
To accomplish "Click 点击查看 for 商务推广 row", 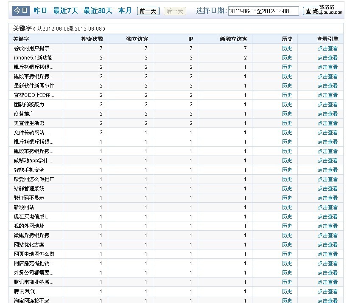I will (327, 114).
